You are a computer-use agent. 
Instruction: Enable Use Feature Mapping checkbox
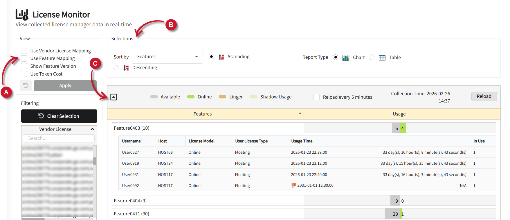tap(24, 58)
